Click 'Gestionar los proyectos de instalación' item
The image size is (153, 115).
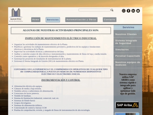pyautogui.click(x=43, y=59)
